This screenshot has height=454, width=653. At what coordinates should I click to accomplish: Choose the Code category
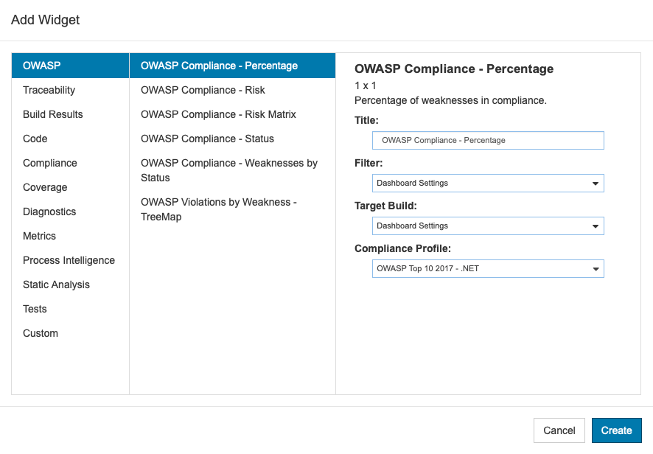coord(70,139)
